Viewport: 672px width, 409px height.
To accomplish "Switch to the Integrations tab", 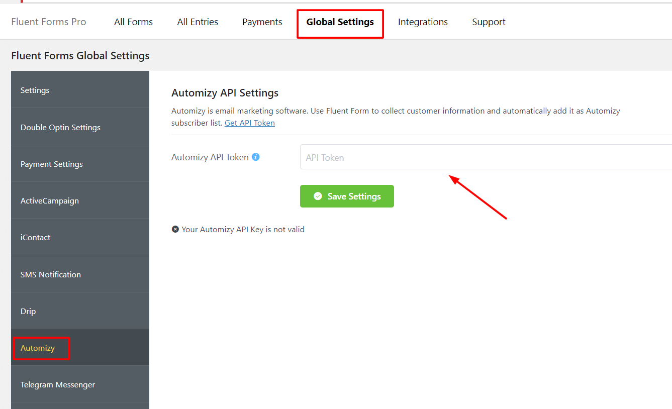I will pos(423,22).
